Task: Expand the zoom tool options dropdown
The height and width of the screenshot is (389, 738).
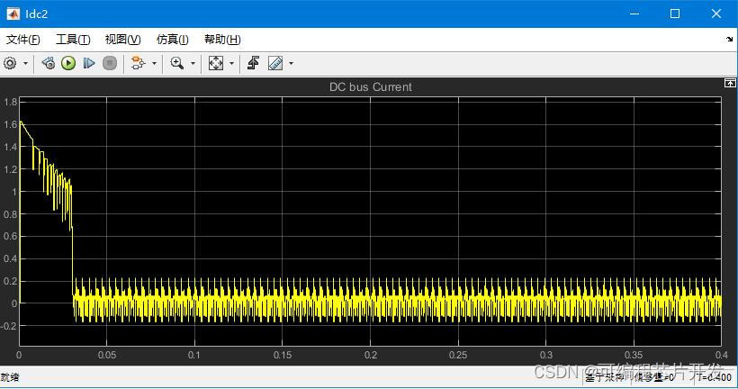Action: pyautogui.click(x=193, y=63)
